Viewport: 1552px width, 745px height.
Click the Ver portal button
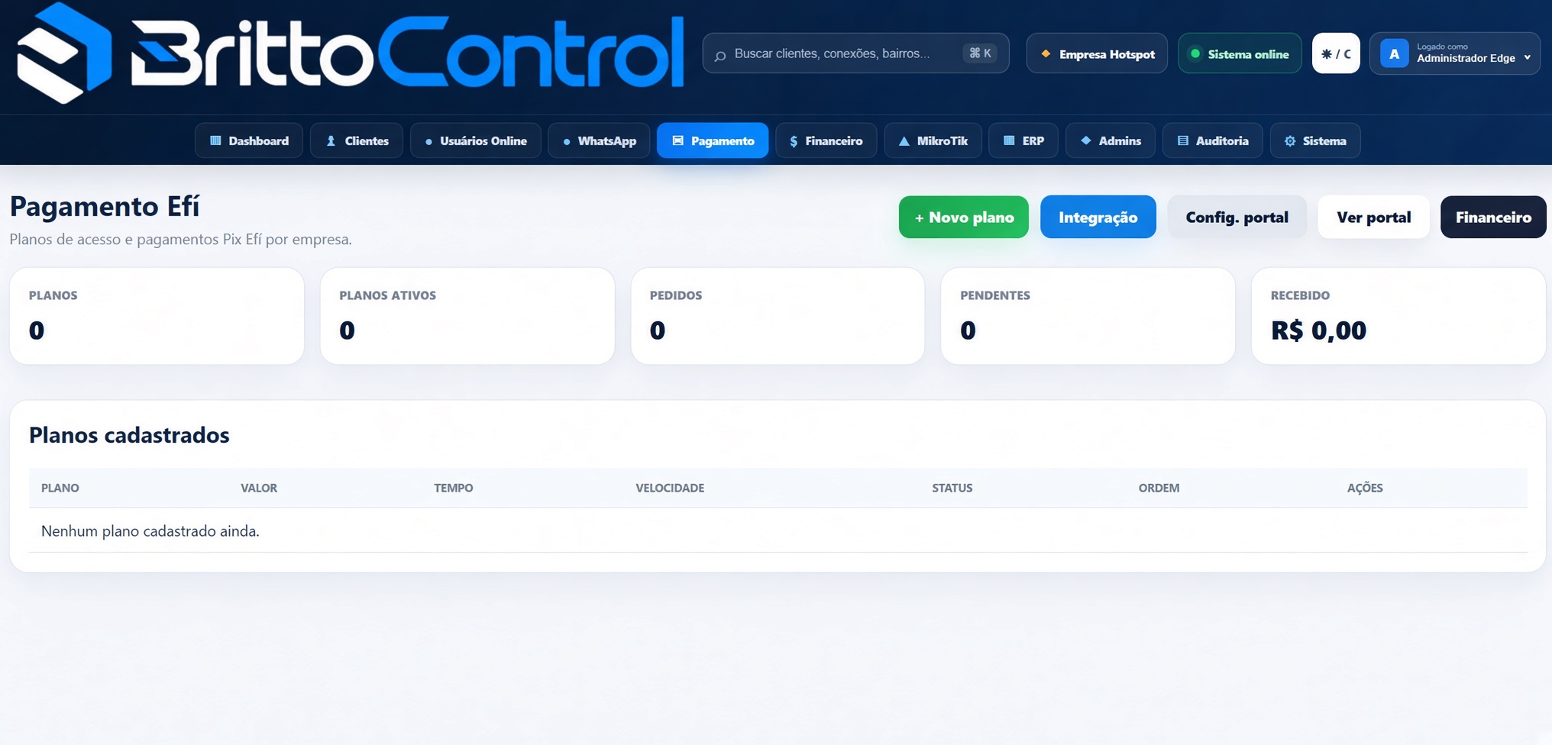coord(1373,217)
